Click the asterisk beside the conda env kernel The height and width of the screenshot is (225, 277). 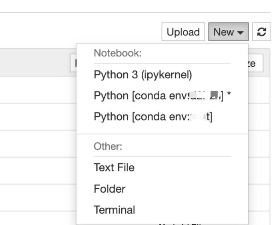(229, 96)
